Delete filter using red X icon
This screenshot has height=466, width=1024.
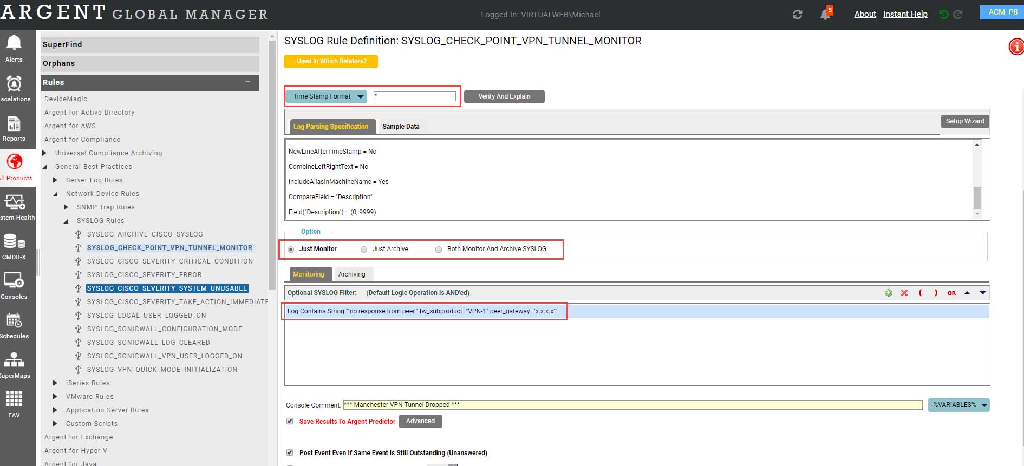click(x=904, y=293)
